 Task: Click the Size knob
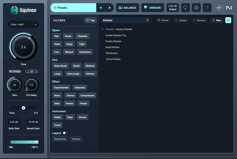pos(15,85)
